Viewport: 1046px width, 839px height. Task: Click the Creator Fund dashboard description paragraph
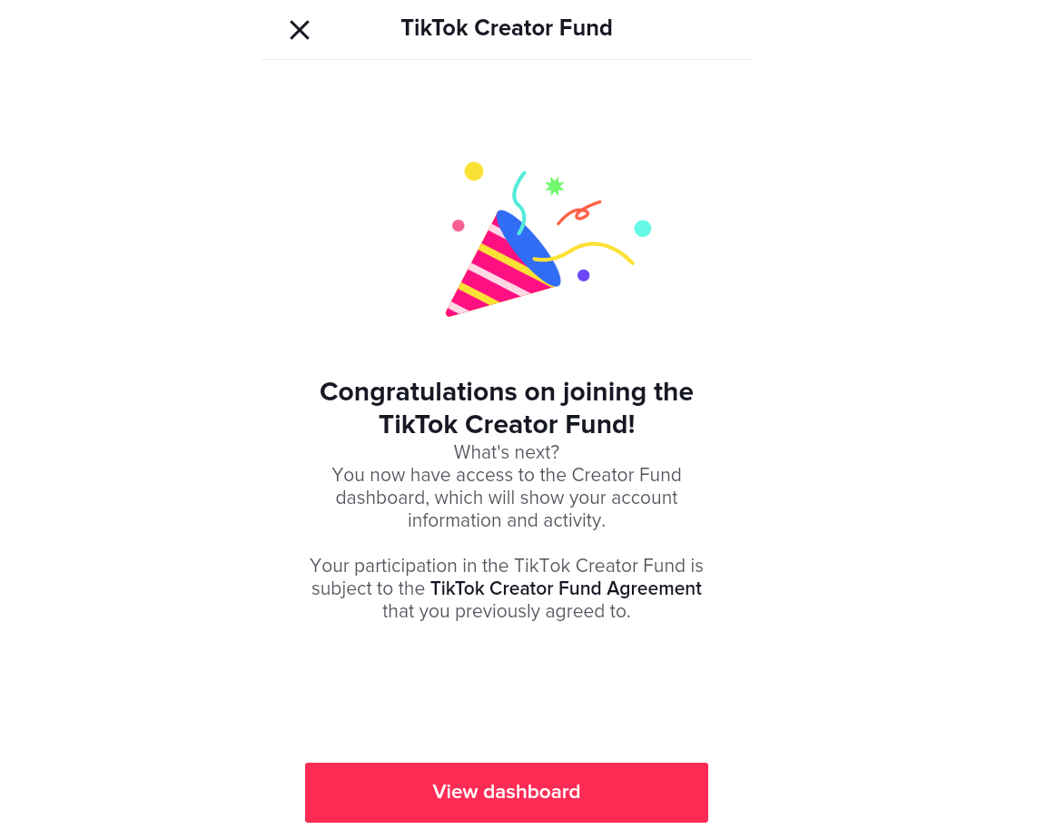pyautogui.click(x=507, y=498)
